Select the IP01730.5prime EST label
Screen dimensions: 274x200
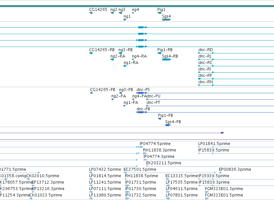coord(141,189)
